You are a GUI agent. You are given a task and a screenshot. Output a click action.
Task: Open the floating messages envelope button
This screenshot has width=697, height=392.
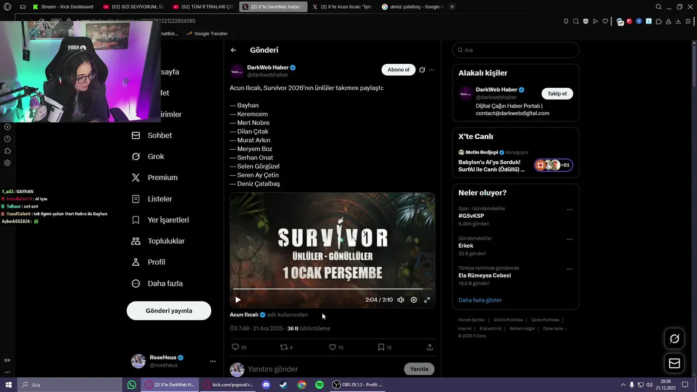[674, 363]
